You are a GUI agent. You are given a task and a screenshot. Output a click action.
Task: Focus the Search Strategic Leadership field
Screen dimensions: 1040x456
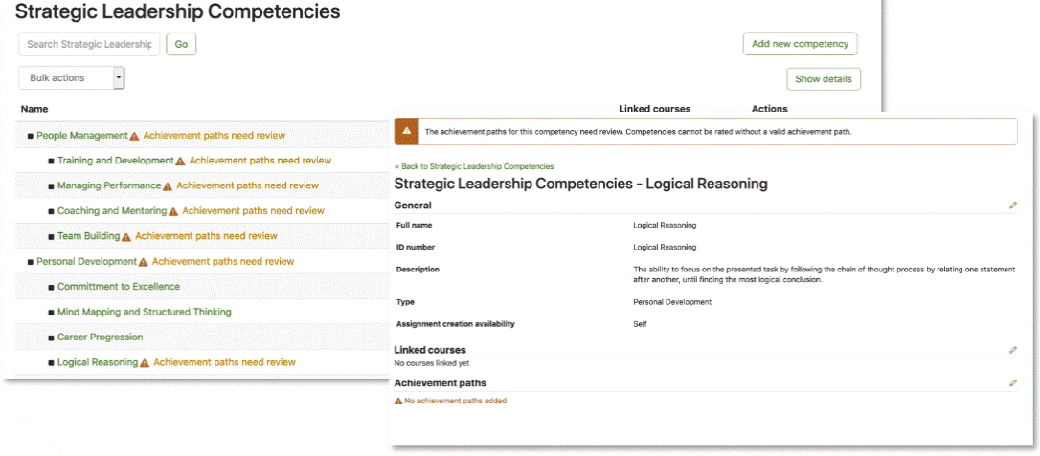[x=90, y=44]
